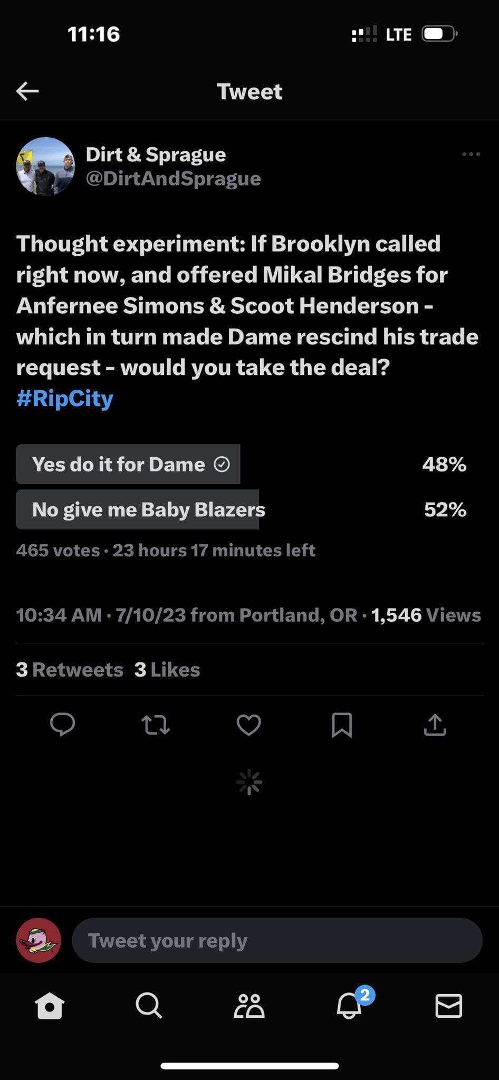Tap the Tweet your reply field
The width and height of the screenshot is (499, 1080).
click(x=277, y=940)
